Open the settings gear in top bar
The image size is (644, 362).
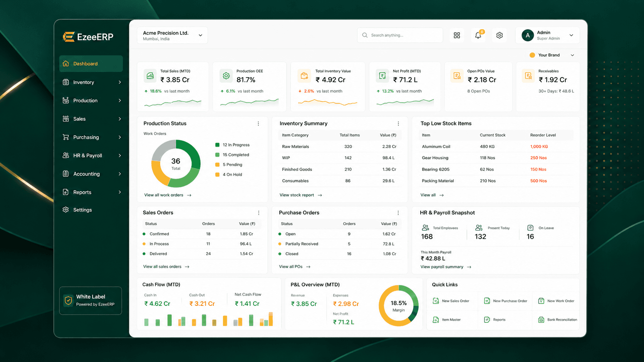[500, 35]
